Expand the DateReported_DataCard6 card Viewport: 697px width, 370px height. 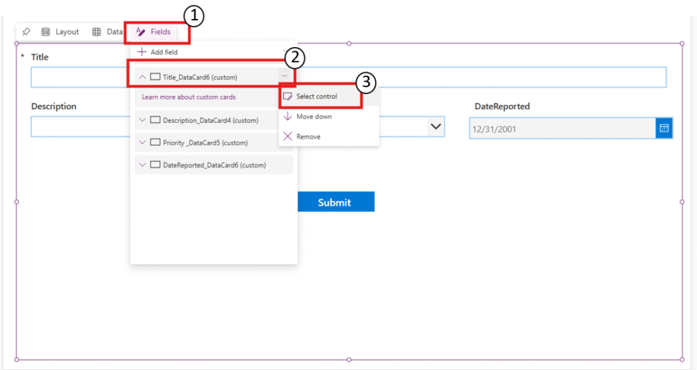tap(142, 165)
